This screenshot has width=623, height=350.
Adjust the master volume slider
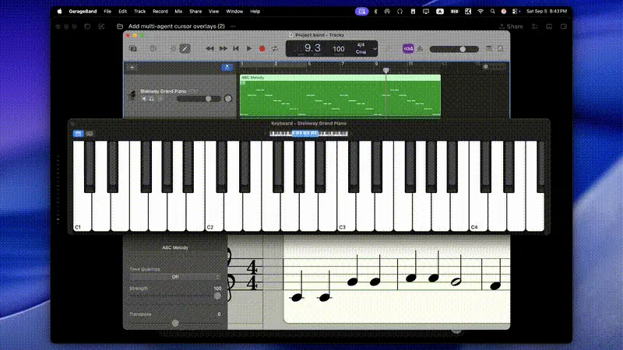point(454,49)
